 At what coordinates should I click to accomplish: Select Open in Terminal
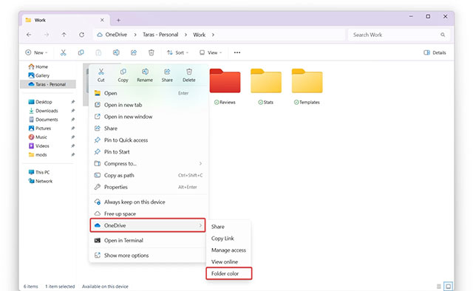(148, 240)
